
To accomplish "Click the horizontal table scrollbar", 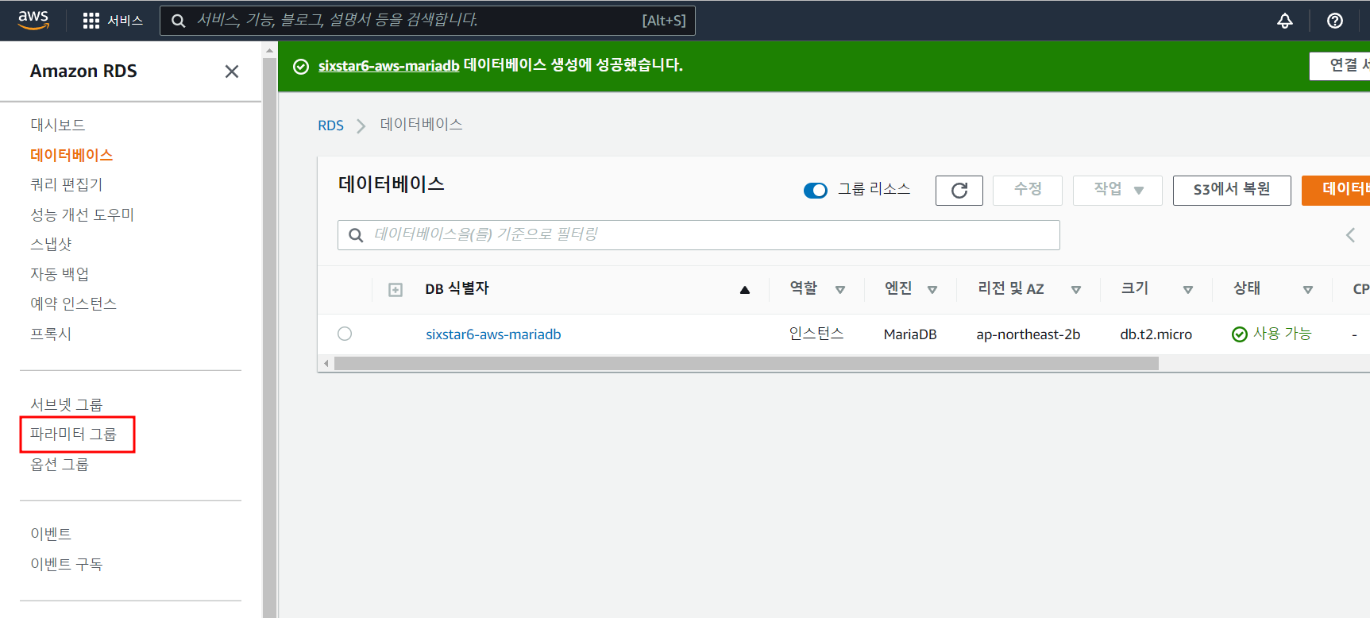I will pos(746,364).
